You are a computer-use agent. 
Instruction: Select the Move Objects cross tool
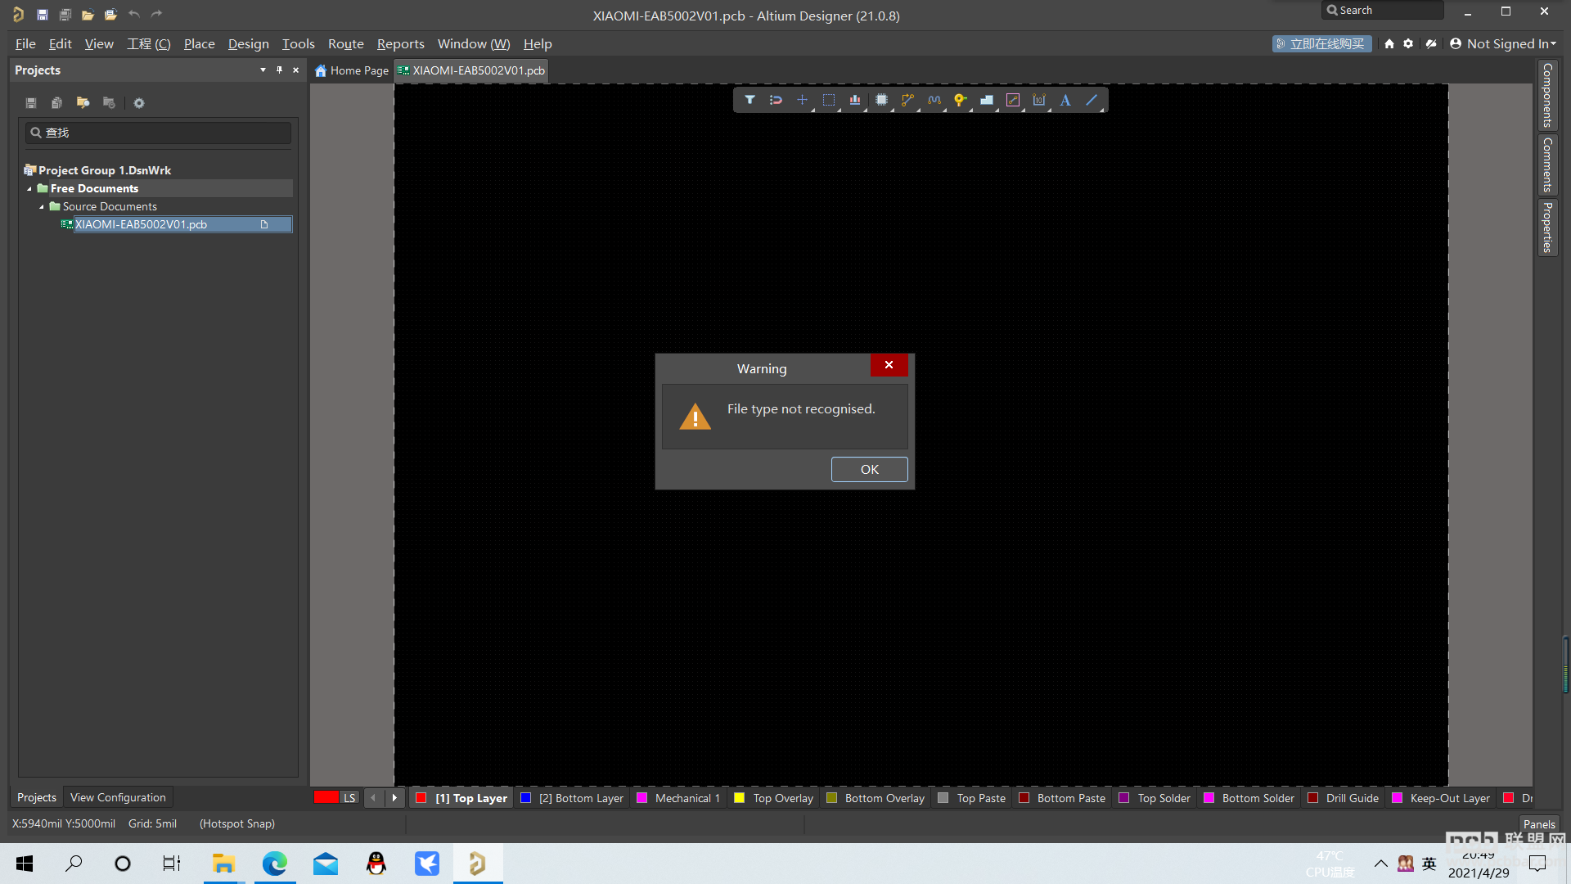802,100
